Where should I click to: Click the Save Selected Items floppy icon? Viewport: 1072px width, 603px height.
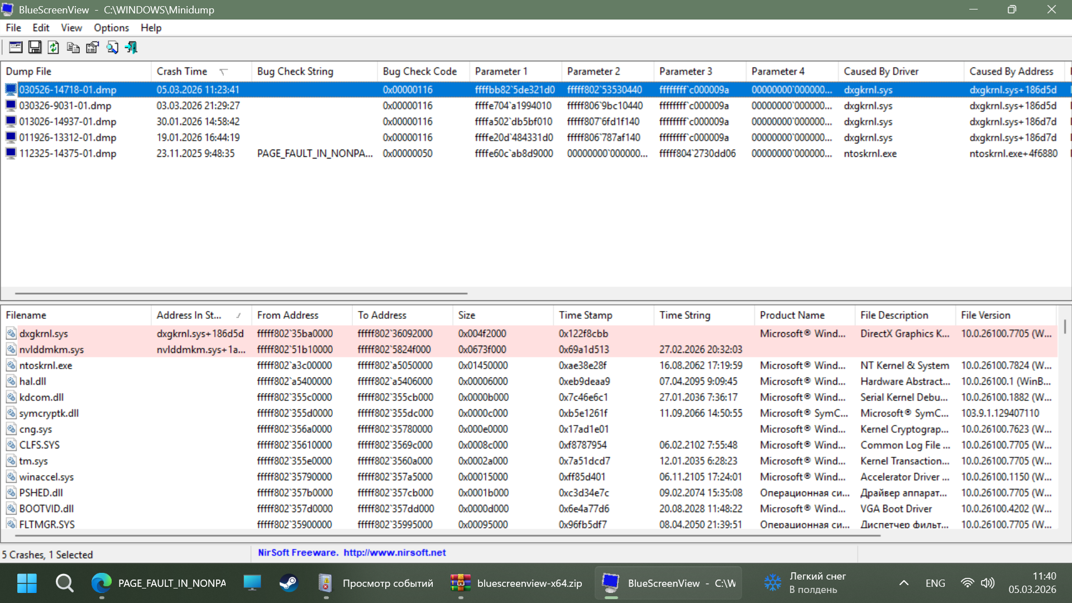click(x=35, y=47)
